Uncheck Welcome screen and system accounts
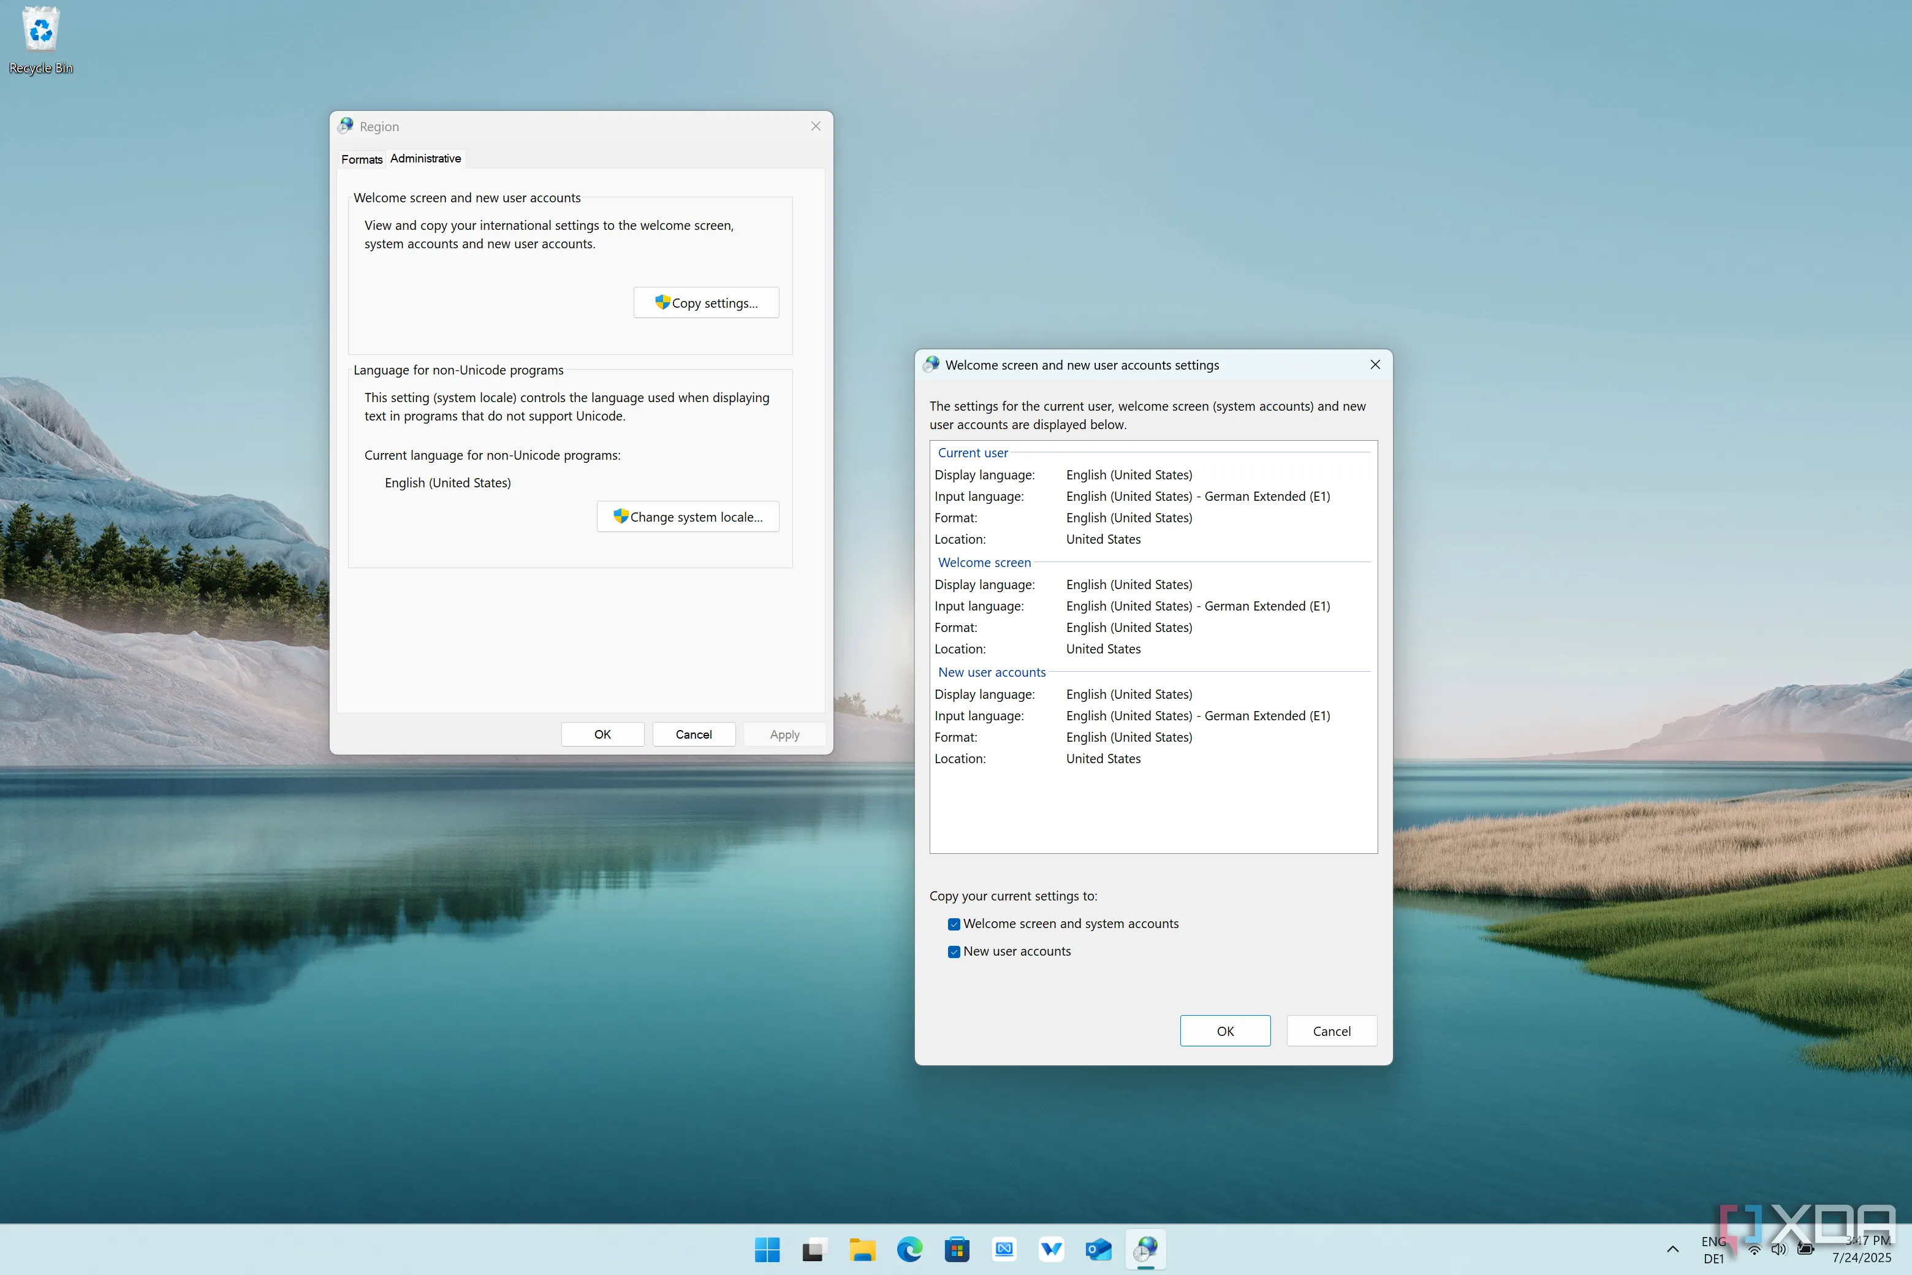1912x1275 pixels. [x=954, y=924]
